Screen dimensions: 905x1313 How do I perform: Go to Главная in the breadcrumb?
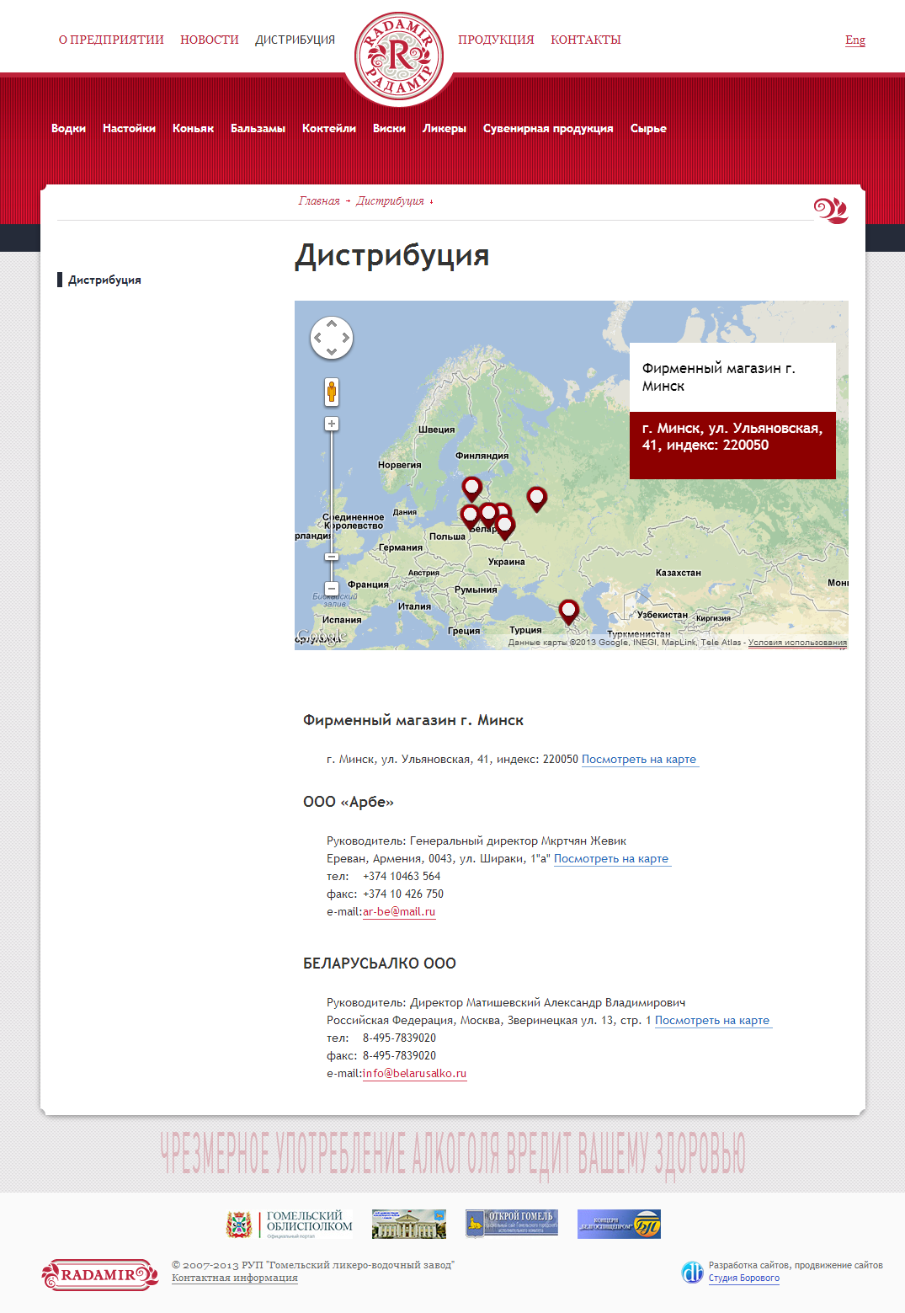tap(319, 200)
